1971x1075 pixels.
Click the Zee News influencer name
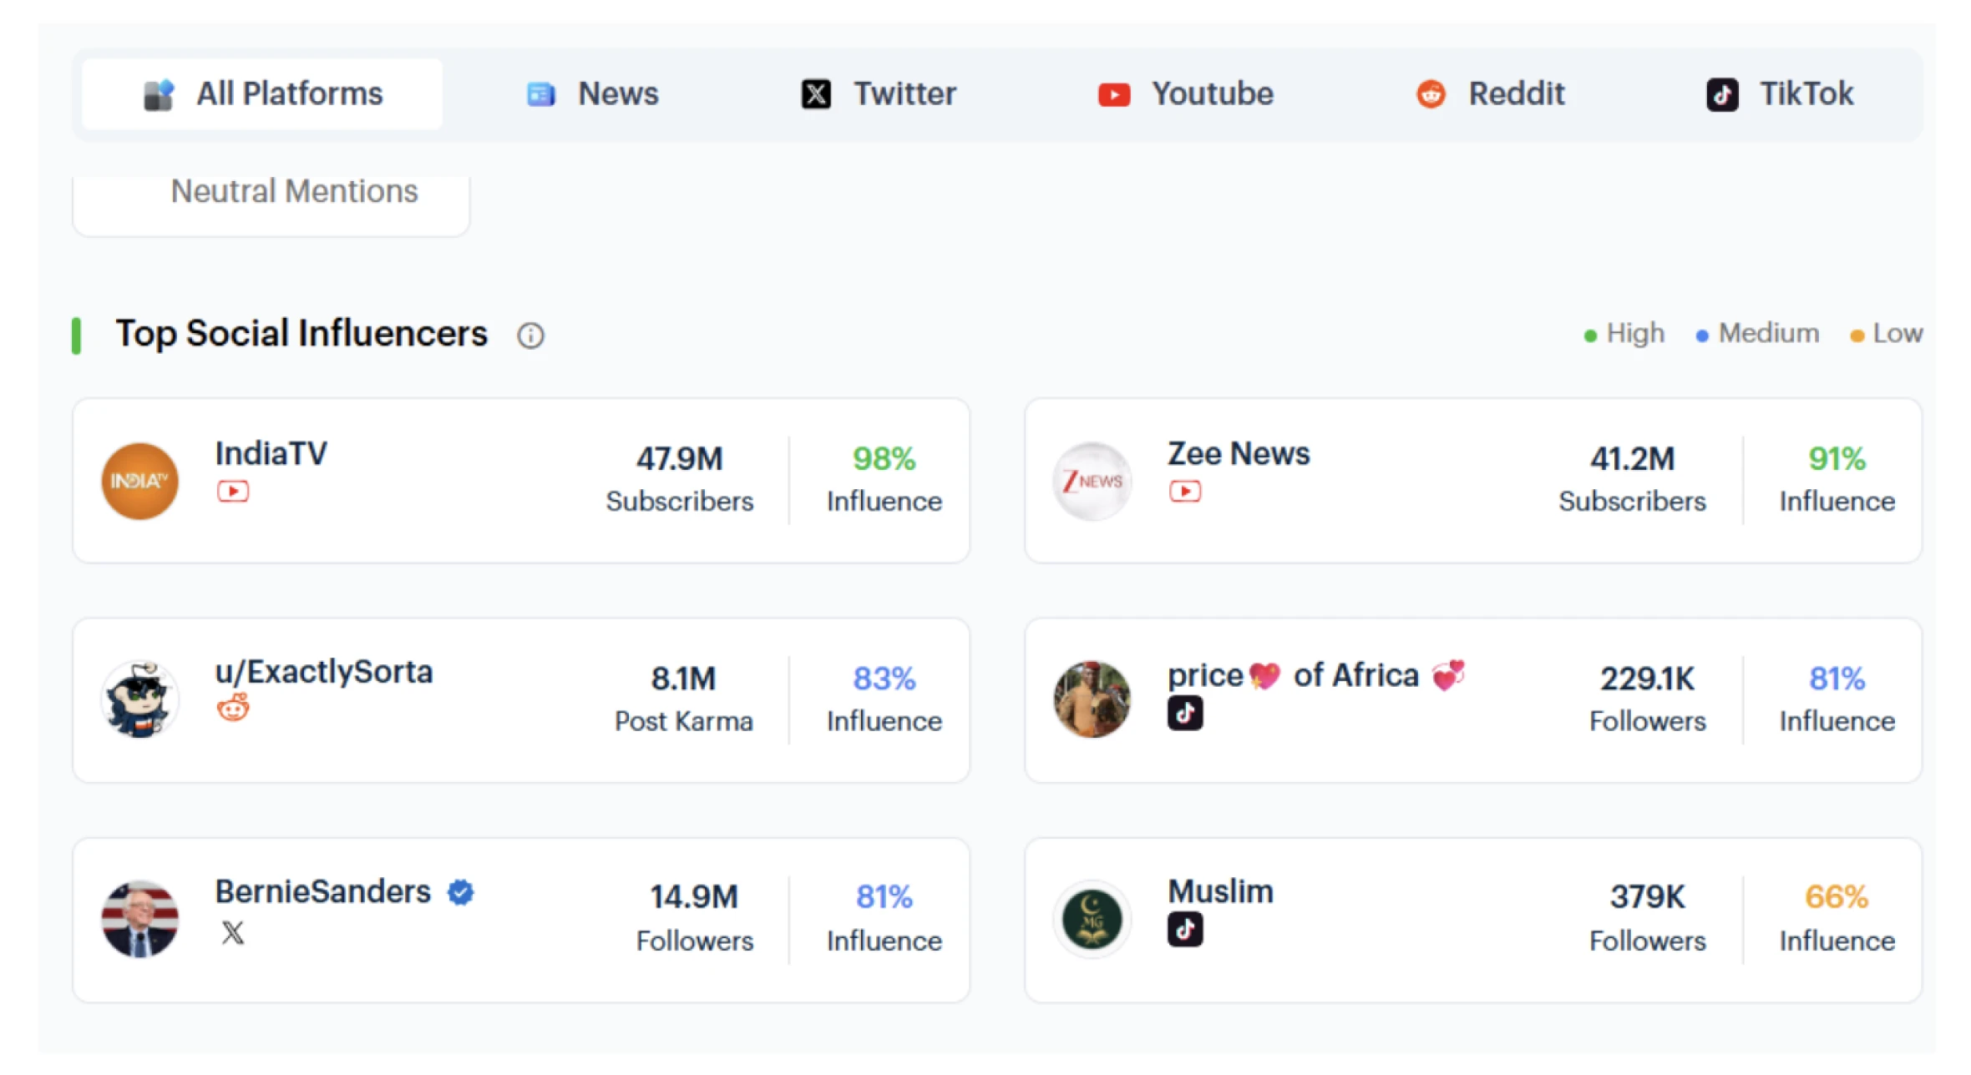tap(1239, 454)
